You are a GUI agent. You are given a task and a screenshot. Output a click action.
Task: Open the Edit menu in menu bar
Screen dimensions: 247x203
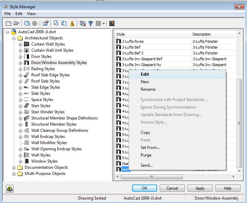tap(19, 14)
